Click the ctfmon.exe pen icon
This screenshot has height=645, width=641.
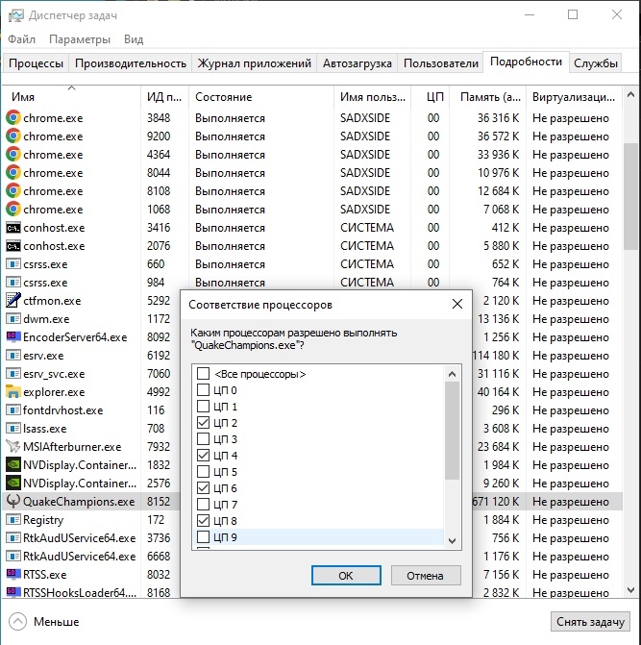click(x=13, y=300)
